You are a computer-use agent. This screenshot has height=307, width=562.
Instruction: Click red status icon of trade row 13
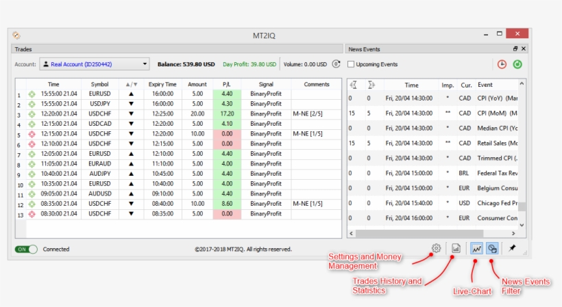(32, 214)
